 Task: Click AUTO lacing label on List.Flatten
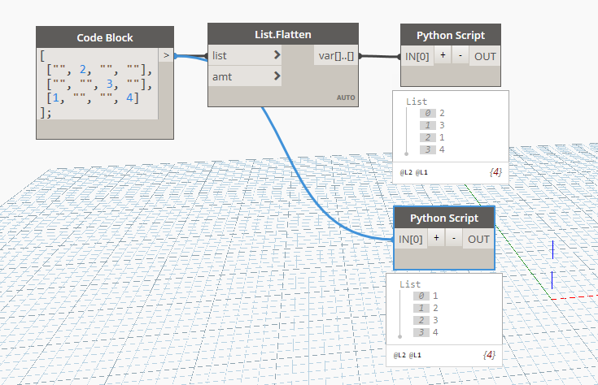(346, 97)
